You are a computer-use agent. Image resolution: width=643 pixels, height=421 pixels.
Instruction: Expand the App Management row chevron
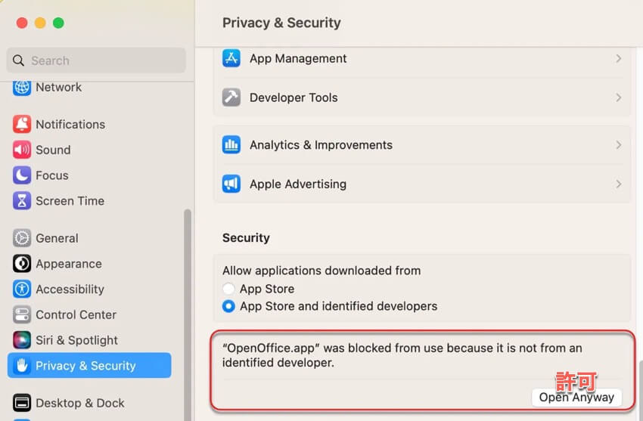pos(618,58)
